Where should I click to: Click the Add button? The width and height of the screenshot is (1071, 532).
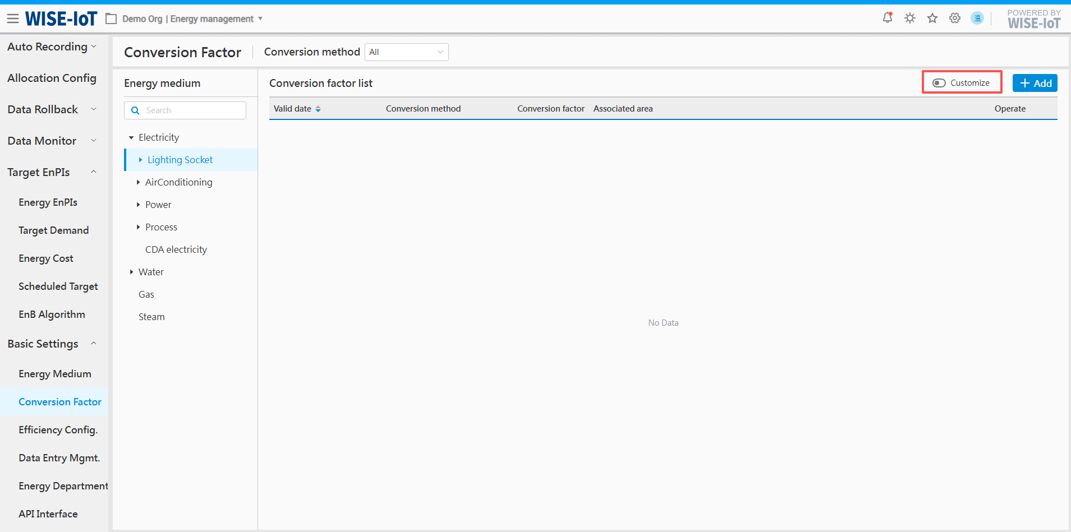point(1035,83)
